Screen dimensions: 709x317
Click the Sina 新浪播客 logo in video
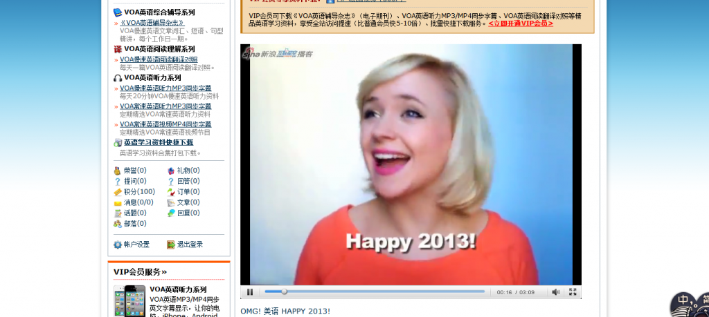tap(277, 53)
